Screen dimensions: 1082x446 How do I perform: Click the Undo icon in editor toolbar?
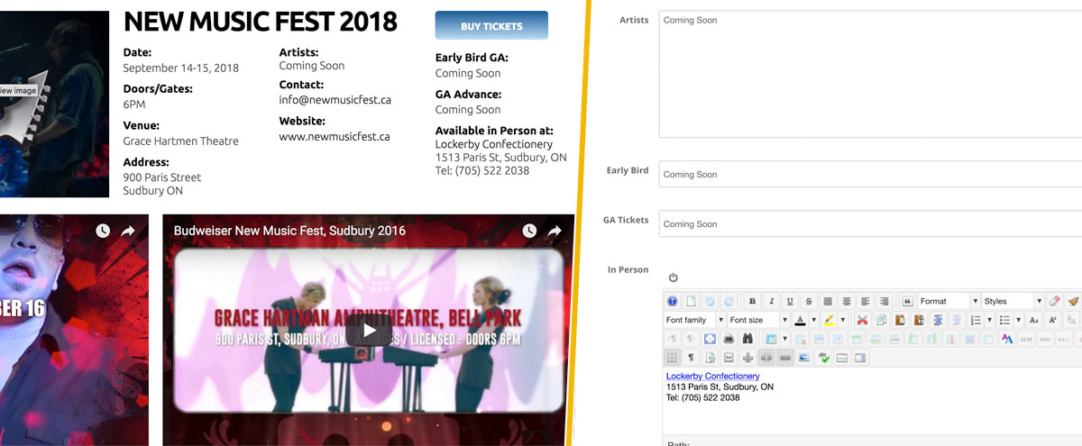pyautogui.click(x=710, y=301)
